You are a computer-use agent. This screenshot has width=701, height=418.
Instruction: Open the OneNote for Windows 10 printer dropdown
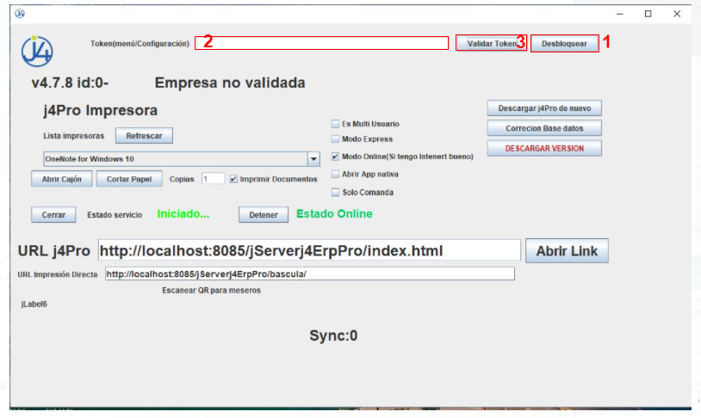point(181,159)
